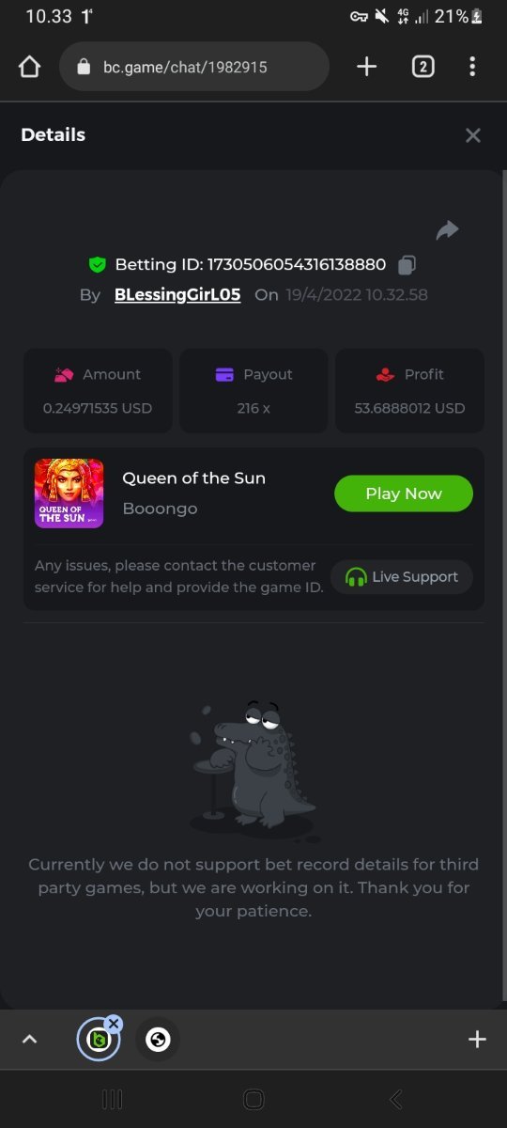This screenshot has width=507, height=1128.
Task: Tap the share arrow icon
Action: [448, 230]
